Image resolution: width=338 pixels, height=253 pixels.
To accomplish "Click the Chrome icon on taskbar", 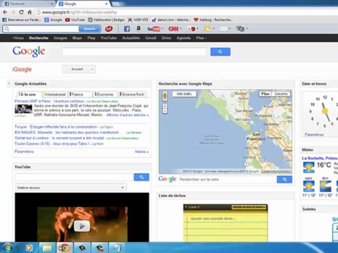I will [x=65, y=248].
